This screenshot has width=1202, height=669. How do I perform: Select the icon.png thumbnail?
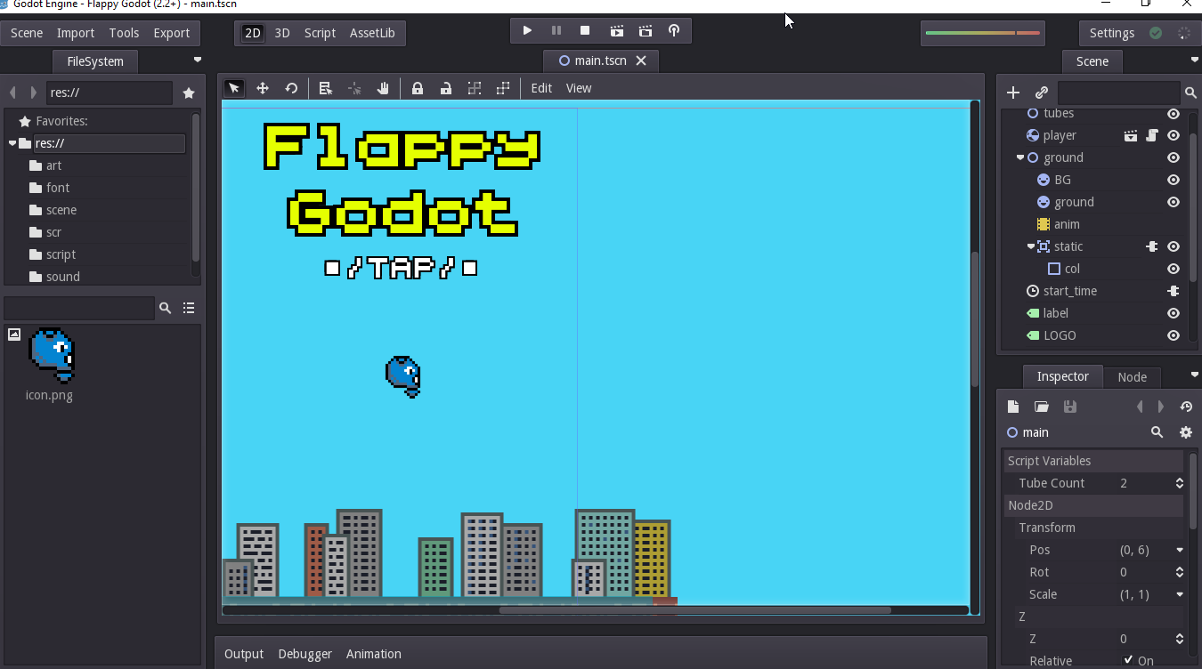[50, 355]
